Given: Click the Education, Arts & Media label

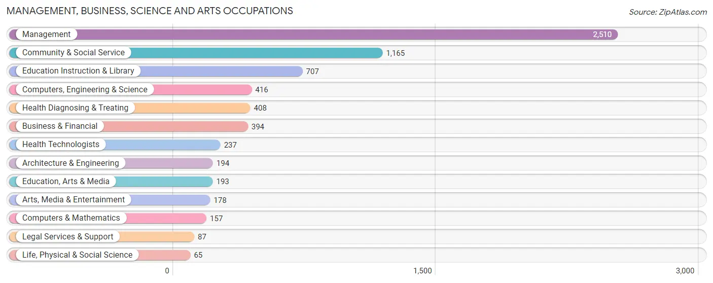Looking at the screenshot, I should (x=66, y=182).
